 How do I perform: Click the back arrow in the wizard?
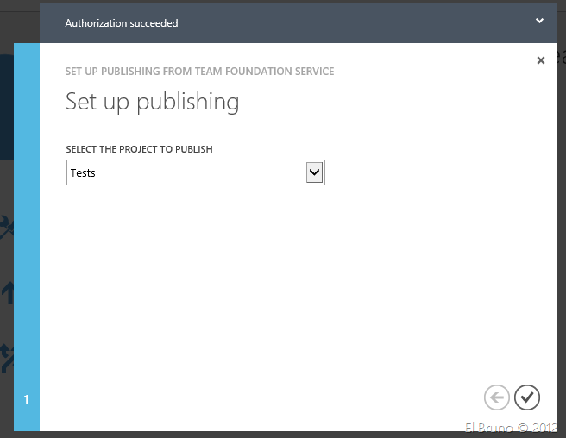coord(497,397)
